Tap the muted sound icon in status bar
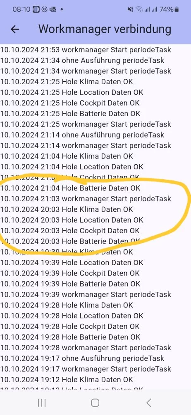 pos(130,10)
